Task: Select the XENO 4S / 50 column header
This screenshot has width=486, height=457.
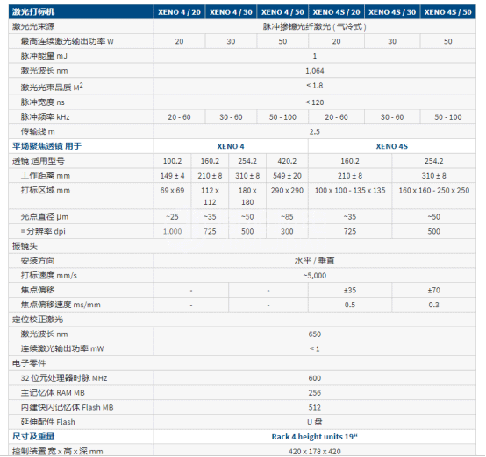Action: click(x=448, y=12)
